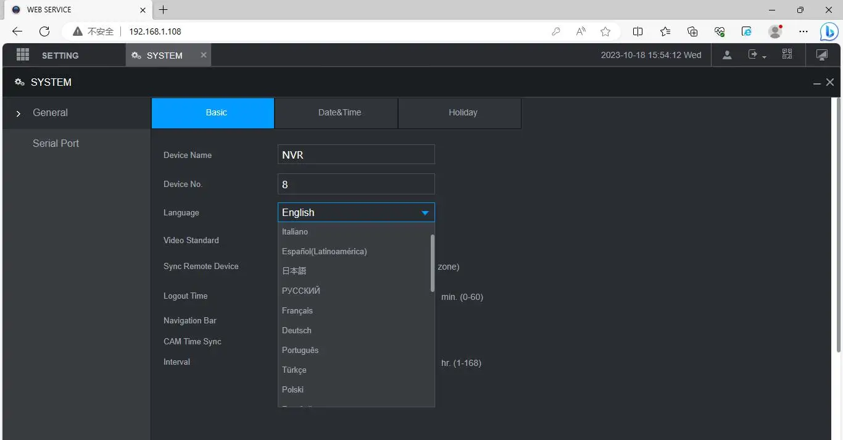Open the saved password key icon
This screenshot has width=843, height=440.
pyautogui.click(x=556, y=31)
